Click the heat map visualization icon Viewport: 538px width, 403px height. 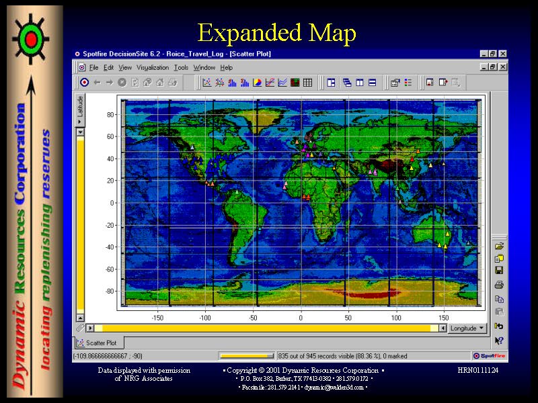coord(295,83)
